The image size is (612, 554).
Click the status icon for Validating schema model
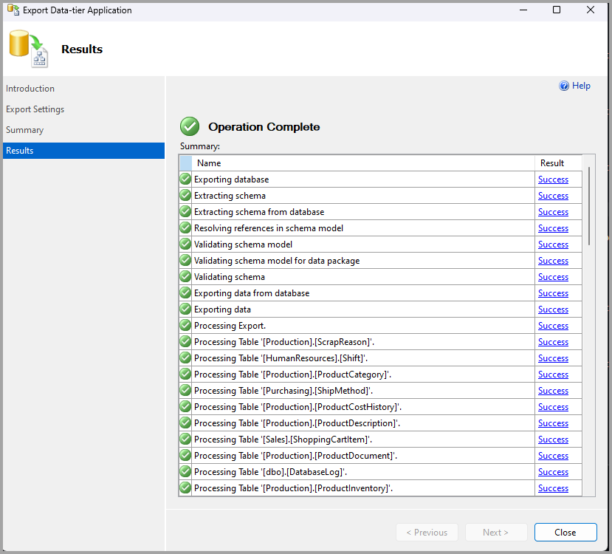185,244
